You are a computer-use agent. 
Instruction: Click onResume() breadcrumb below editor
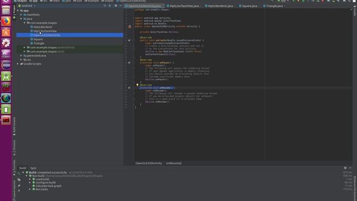coord(173,163)
